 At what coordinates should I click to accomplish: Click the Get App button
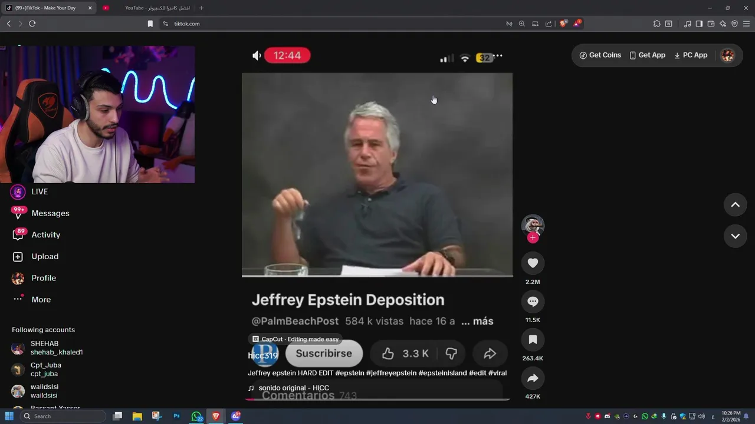tap(647, 55)
